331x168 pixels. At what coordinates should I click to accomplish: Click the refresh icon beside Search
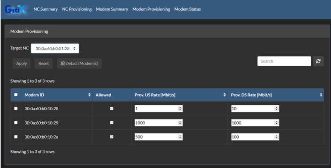point(318,61)
